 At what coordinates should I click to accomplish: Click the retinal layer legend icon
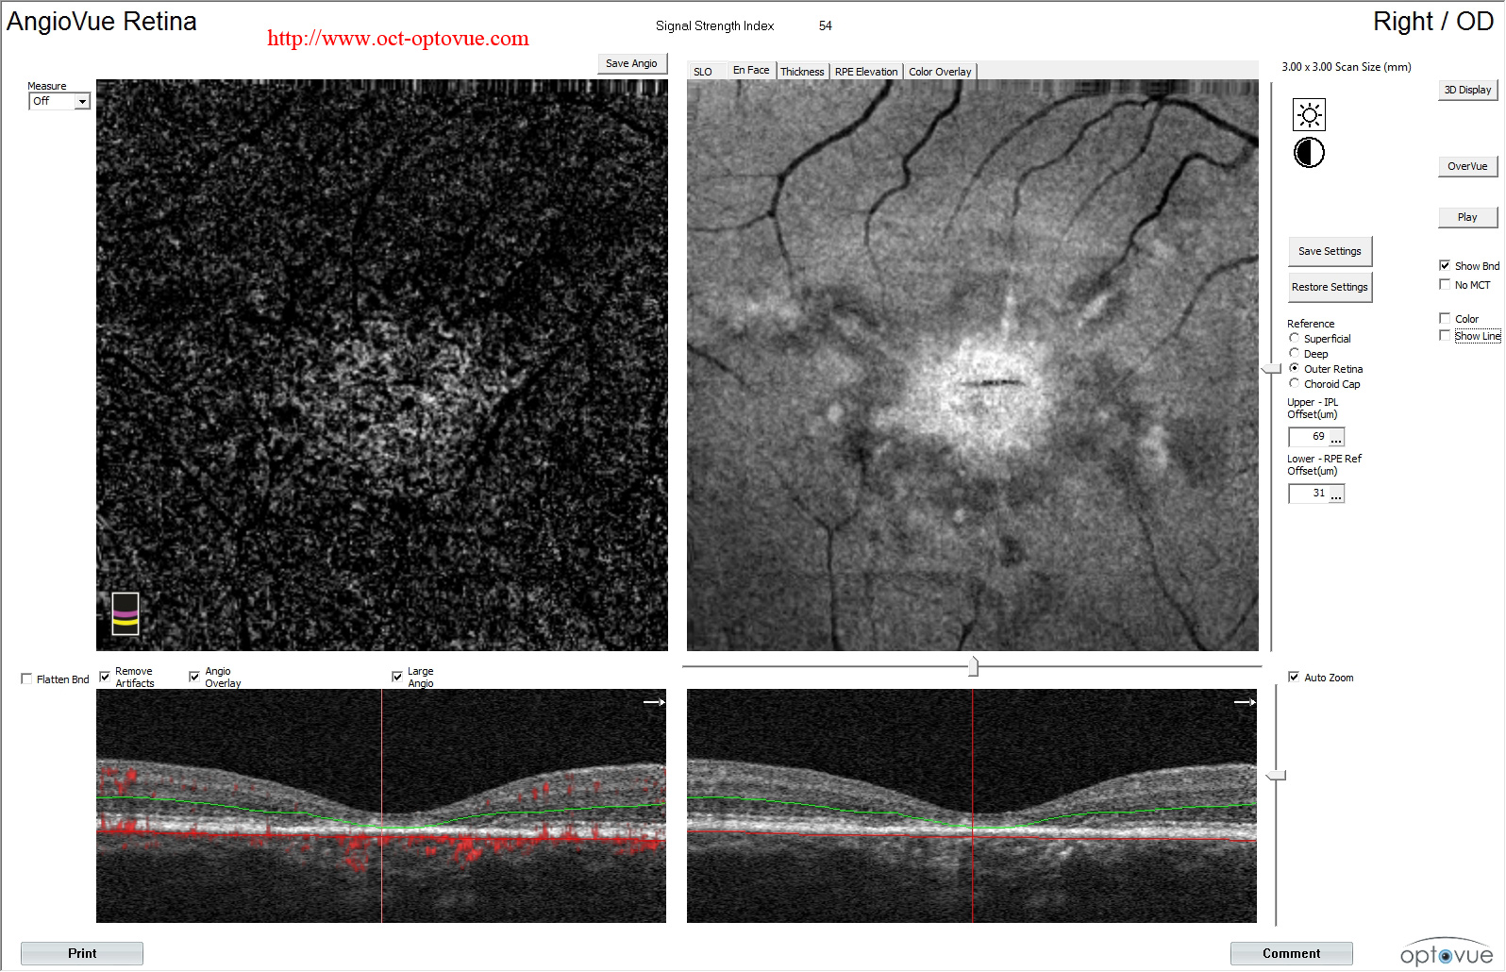pyautogui.click(x=125, y=613)
